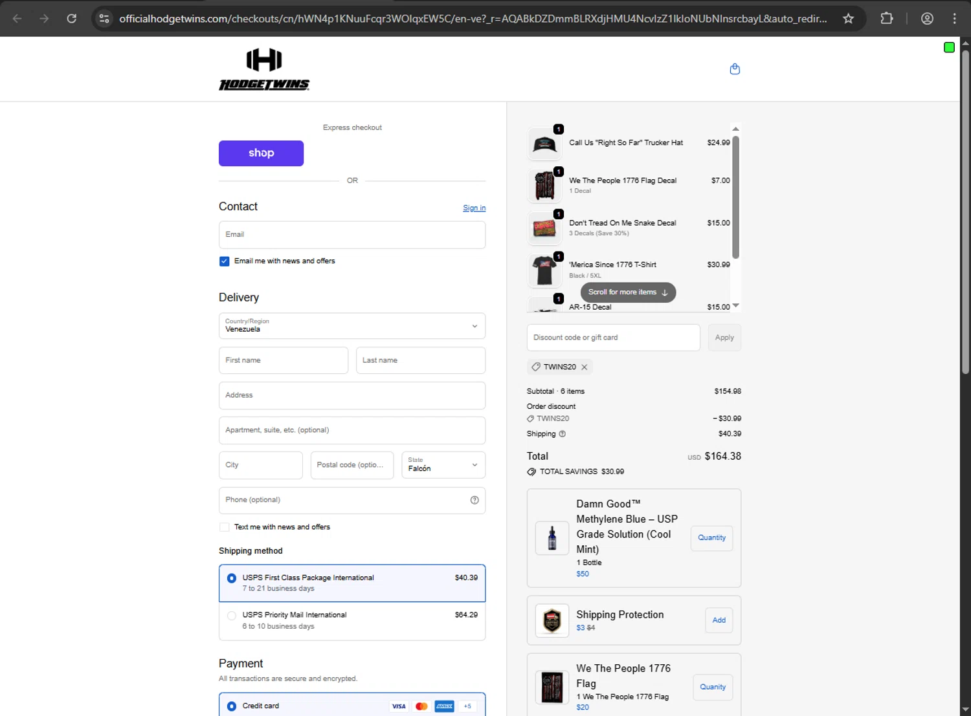Open the State dropdown showing Falcón
Viewport: 971px width, 716px height.
click(x=443, y=465)
